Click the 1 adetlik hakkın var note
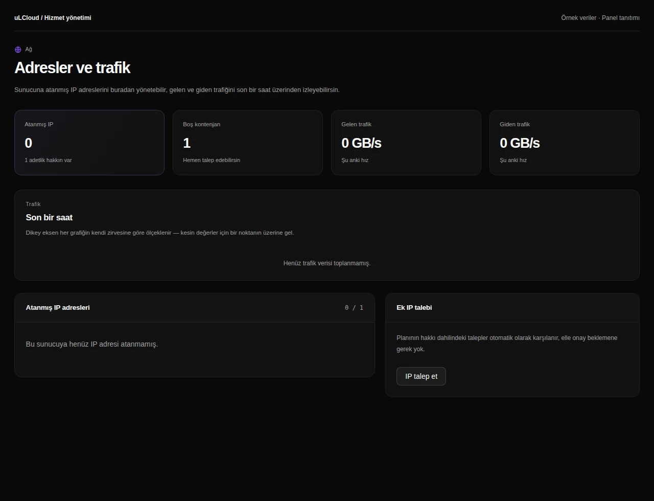Image resolution: width=654 pixels, height=501 pixels. [48, 160]
